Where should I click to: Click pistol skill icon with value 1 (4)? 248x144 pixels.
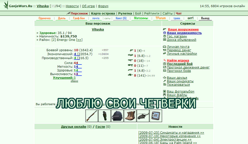[x=131, y=50]
